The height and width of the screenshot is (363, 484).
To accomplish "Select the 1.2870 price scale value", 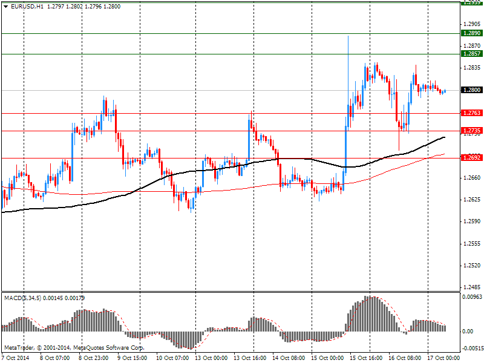I will [x=473, y=46].
